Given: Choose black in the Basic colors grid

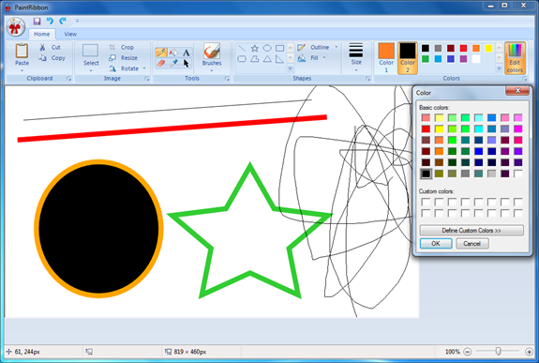Looking at the screenshot, I should [426, 174].
